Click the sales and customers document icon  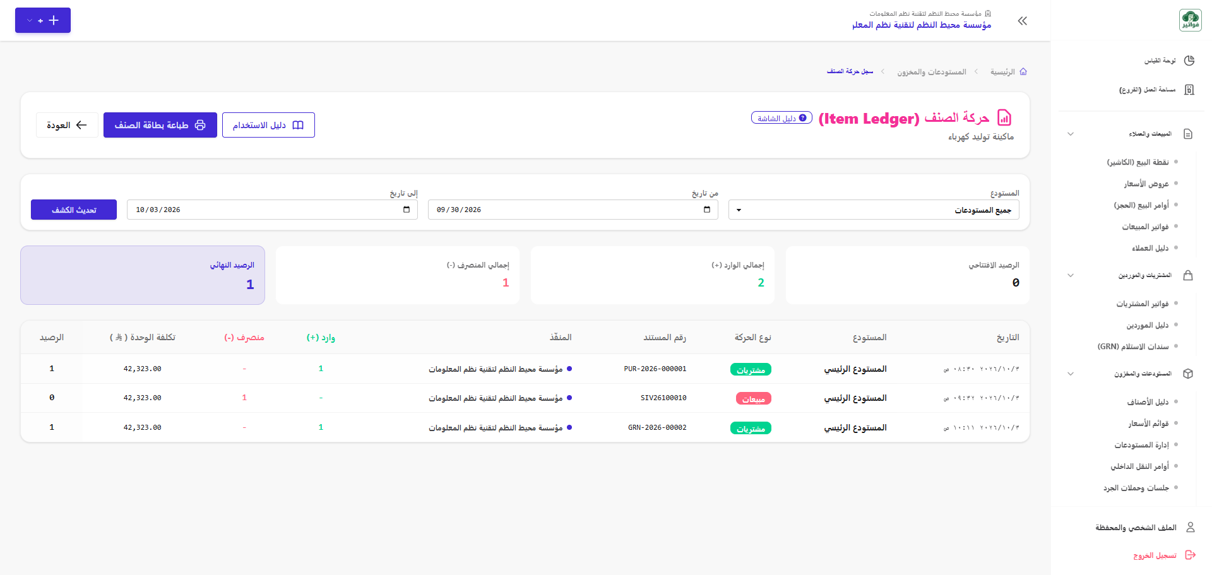(1188, 134)
